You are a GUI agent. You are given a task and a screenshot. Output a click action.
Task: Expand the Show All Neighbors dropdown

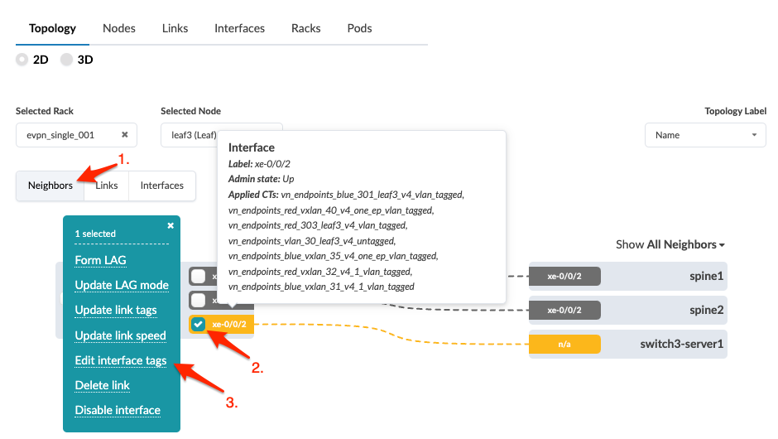click(x=670, y=244)
